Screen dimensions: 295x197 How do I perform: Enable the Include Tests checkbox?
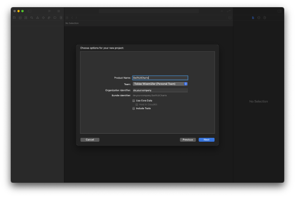click(x=134, y=108)
